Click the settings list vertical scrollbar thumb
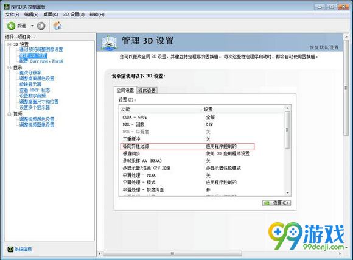 coord(287,130)
